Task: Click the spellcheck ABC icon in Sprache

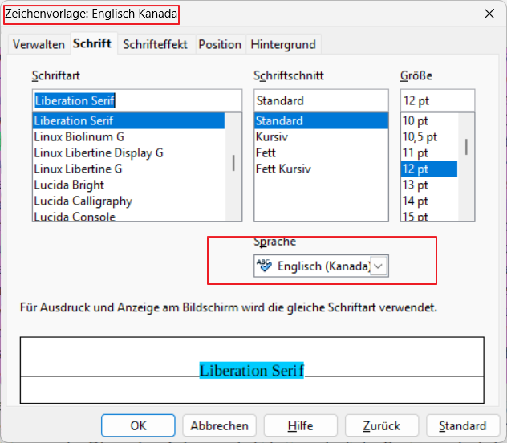Action: [264, 266]
